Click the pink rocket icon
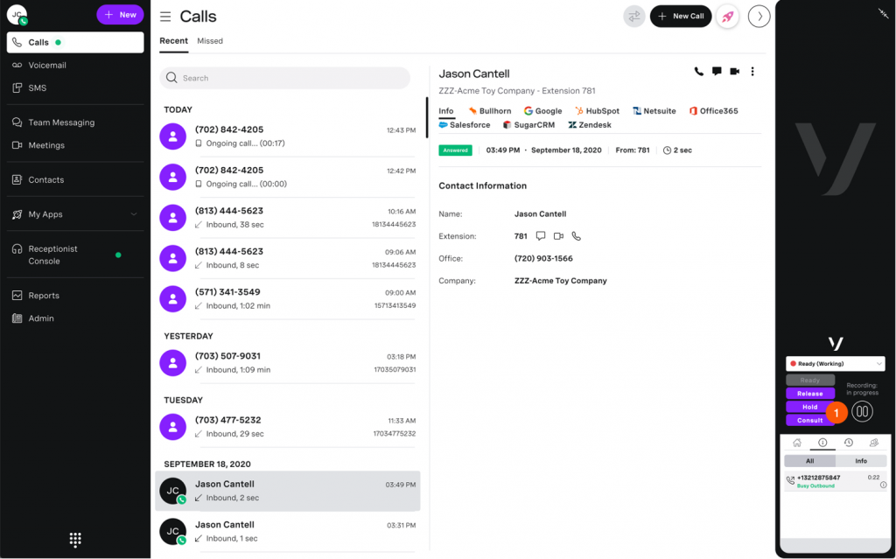This screenshot has width=896, height=559. tap(727, 17)
